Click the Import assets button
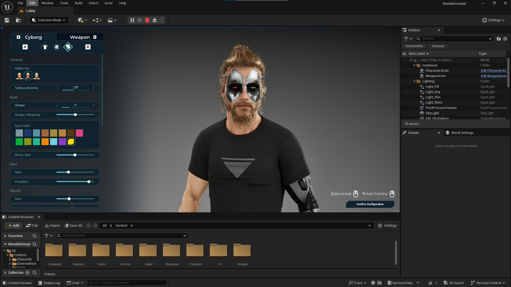 pyautogui.click(x=52, y=225)
